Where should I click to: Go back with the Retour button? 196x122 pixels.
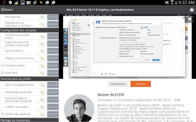coord(7,9)
